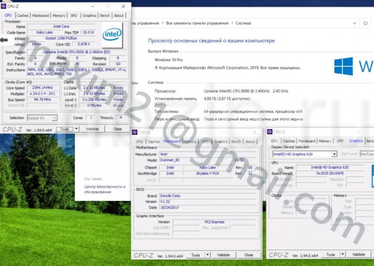
Task: Select About tab in Mainboard CPU-Z window
Action: [x=250, y=141]
